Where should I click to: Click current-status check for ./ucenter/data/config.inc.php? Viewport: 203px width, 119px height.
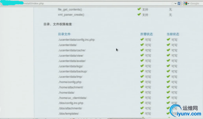[x=168, y=40]
